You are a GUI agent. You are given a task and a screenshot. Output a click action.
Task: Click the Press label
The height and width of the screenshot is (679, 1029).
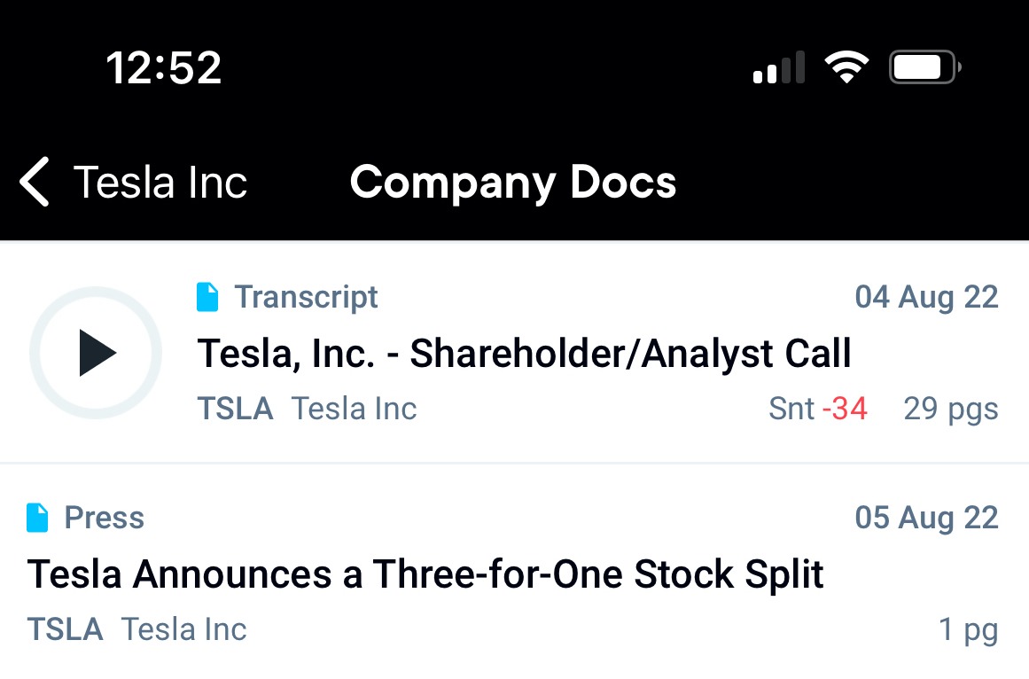pyautogui.click(x=105, y=518)
